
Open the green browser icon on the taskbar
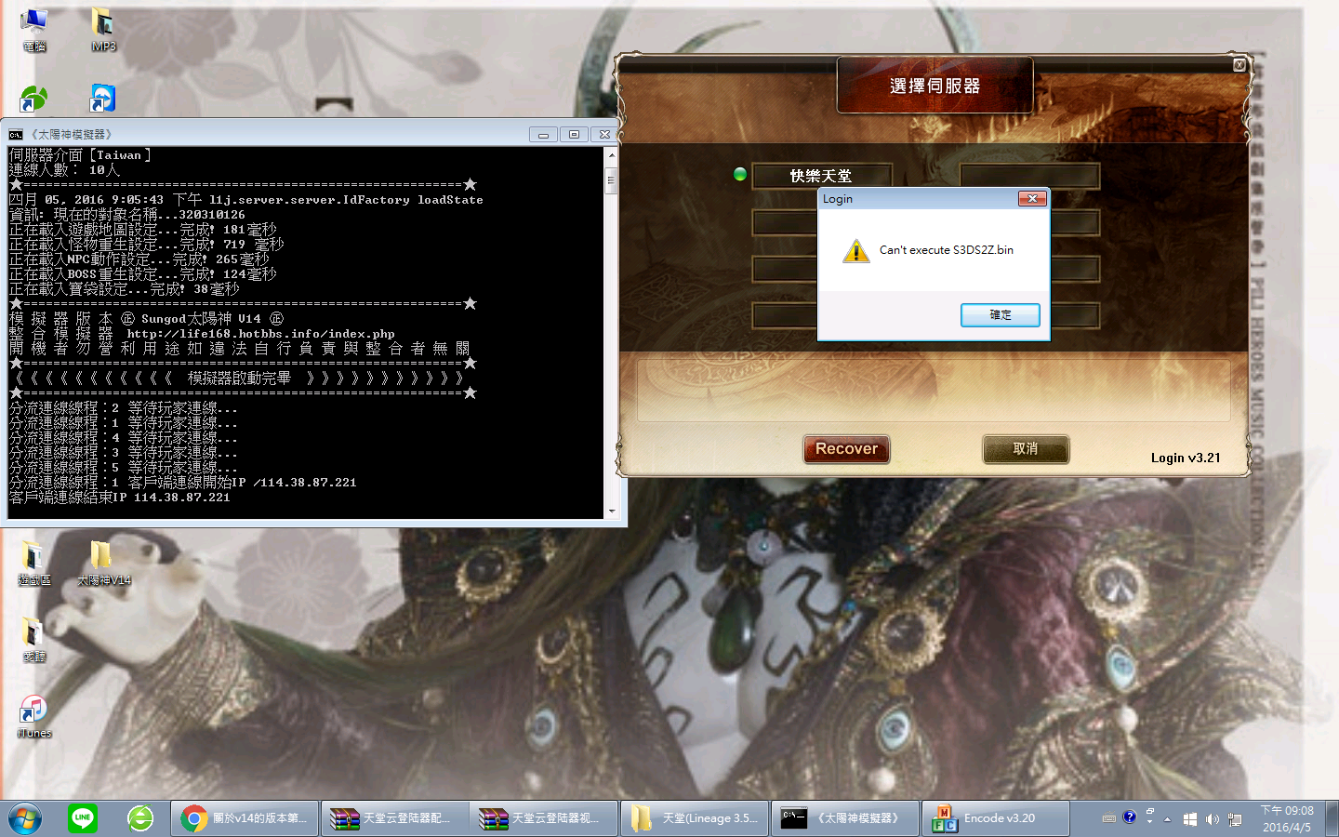pyautogui.click(x=140, y=818)
